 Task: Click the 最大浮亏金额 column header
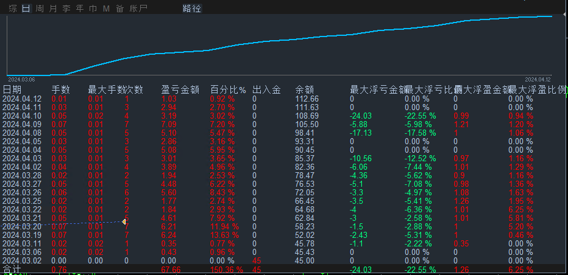point(377,89)
